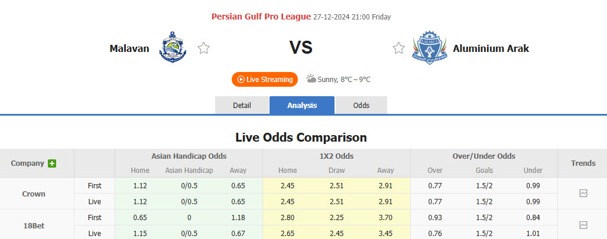
Task: Favorite Aluminium Arak with the star icon
Action: 398,48
